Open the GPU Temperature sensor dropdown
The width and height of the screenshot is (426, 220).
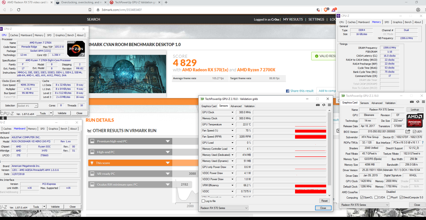(x=232, y=124)
